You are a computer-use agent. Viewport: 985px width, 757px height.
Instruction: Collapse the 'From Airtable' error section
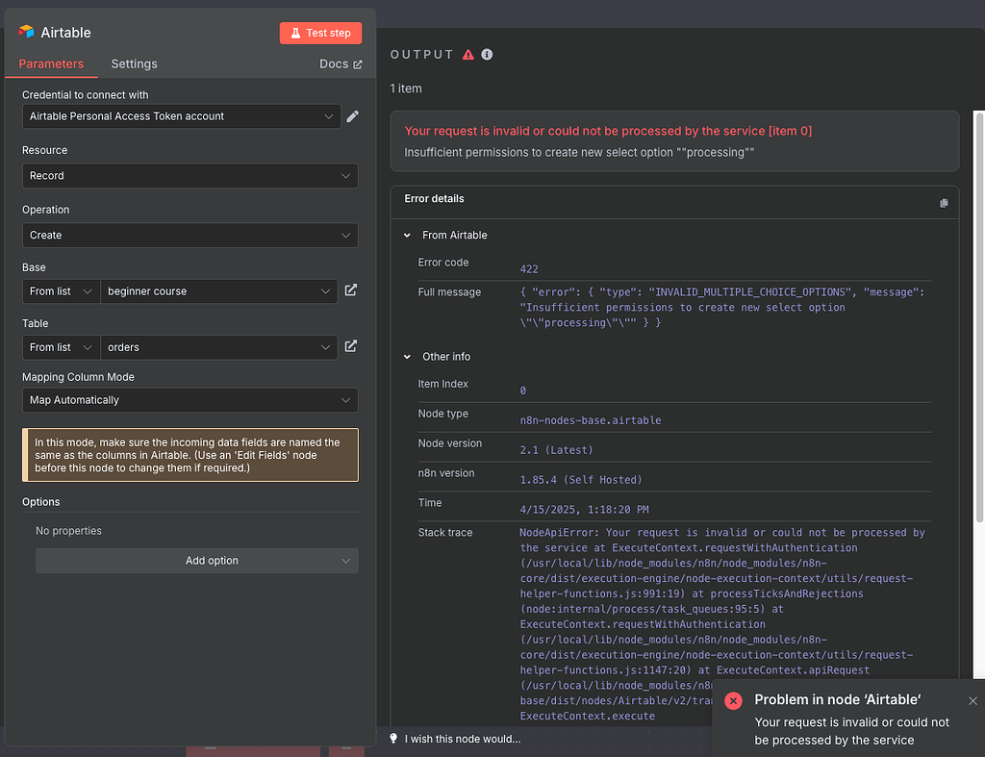coord(406,235)
